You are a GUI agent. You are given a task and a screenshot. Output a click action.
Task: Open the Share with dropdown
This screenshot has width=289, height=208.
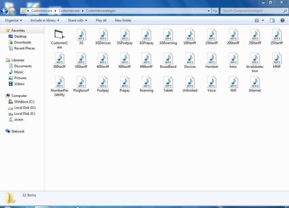pyautogui.click(x=77, y=20)
